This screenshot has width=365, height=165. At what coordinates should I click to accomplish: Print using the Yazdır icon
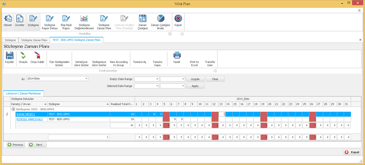[177, 58]
